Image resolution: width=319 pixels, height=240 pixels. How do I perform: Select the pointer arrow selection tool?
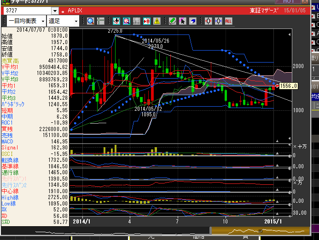(182, 21)
